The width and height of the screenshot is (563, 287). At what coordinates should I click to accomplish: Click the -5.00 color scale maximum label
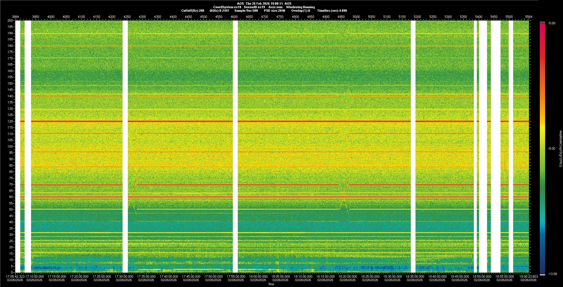[x=552, y=23]
